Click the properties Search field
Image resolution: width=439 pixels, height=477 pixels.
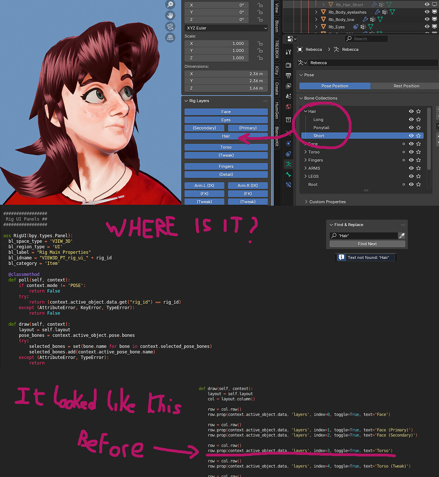point(366,39)
